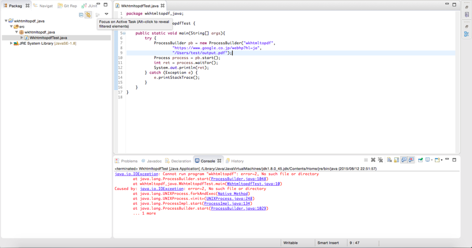Switch to the Problems tab
472x248 pixels.
tap(126, 161)
